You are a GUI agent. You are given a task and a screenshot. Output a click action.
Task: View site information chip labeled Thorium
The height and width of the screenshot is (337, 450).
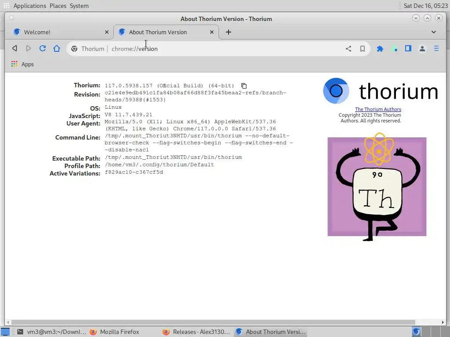pyautogui.click(x=87, y=49)
